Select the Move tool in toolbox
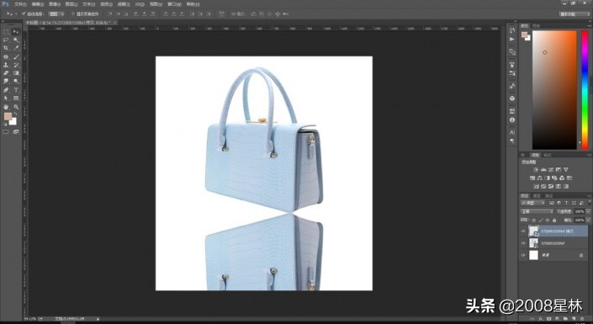Viewport: 593px width, 324px height. (x=16, y=32)
